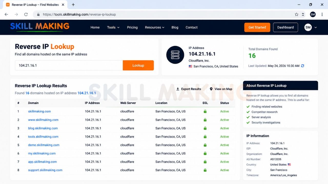Open a new browser tab

73,5
